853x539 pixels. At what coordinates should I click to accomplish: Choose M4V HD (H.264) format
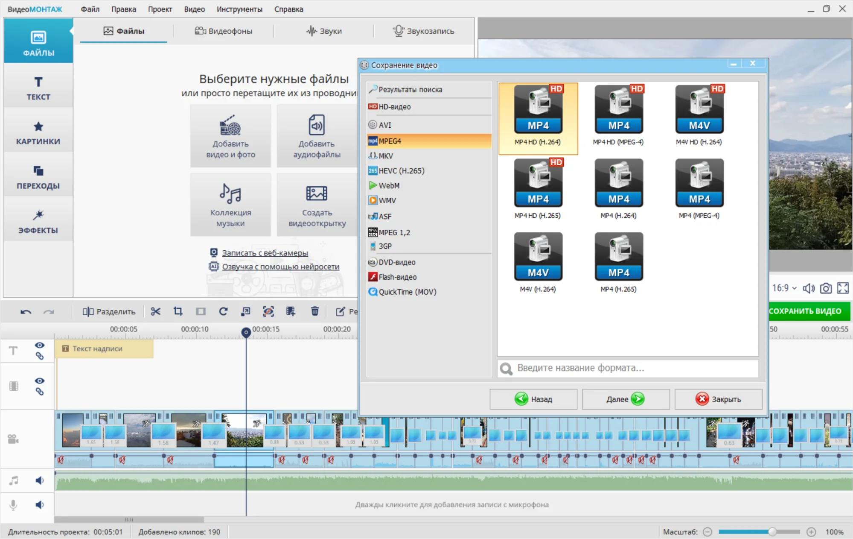[x=699, y=116]
